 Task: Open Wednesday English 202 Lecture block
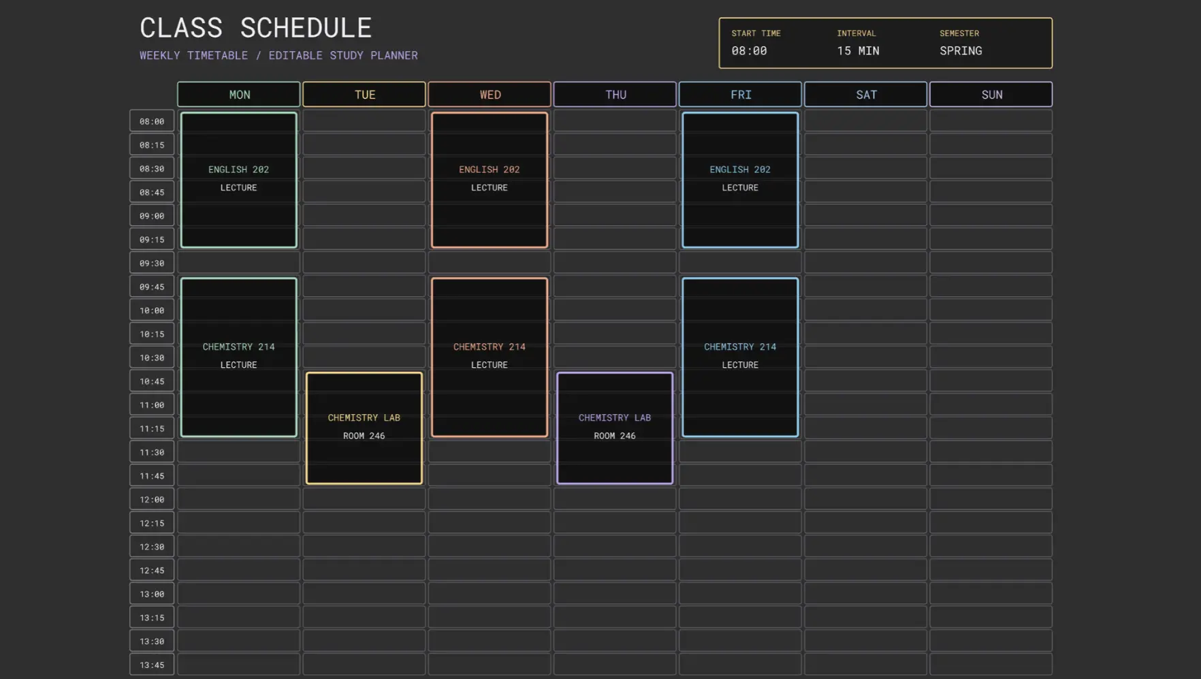click(490, 180)
